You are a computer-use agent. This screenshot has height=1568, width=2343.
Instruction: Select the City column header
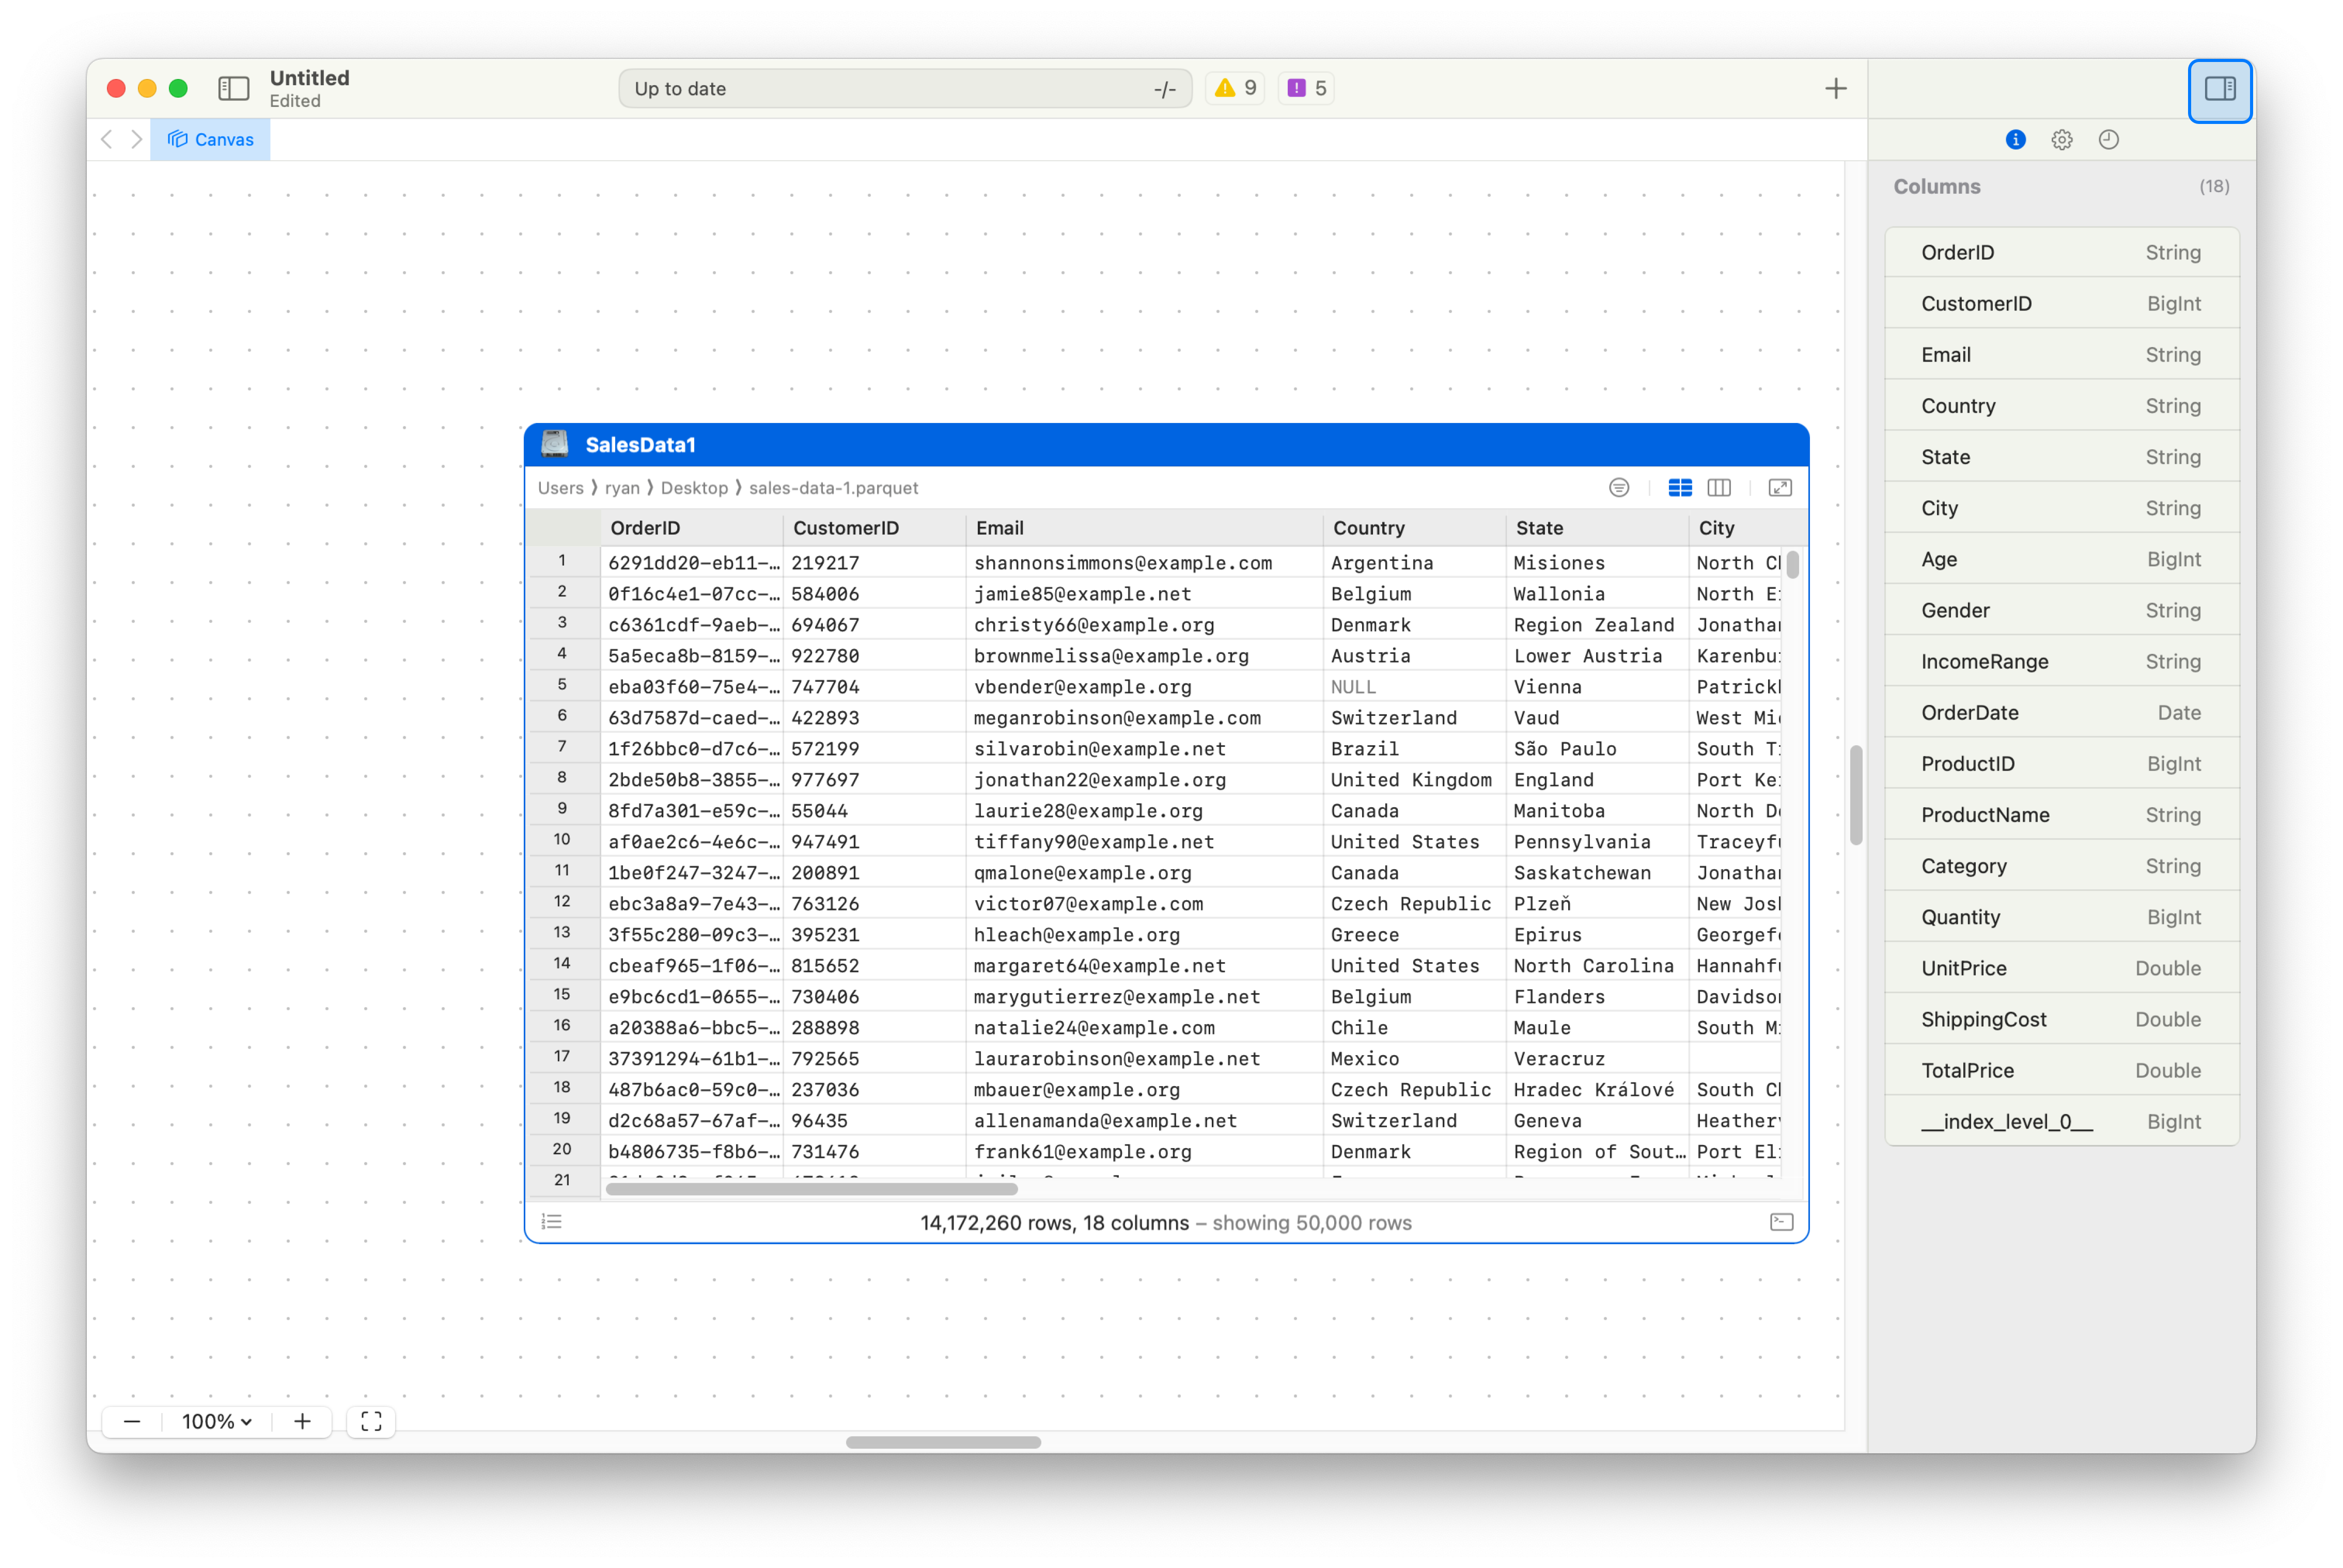[x=1747, y=527]
